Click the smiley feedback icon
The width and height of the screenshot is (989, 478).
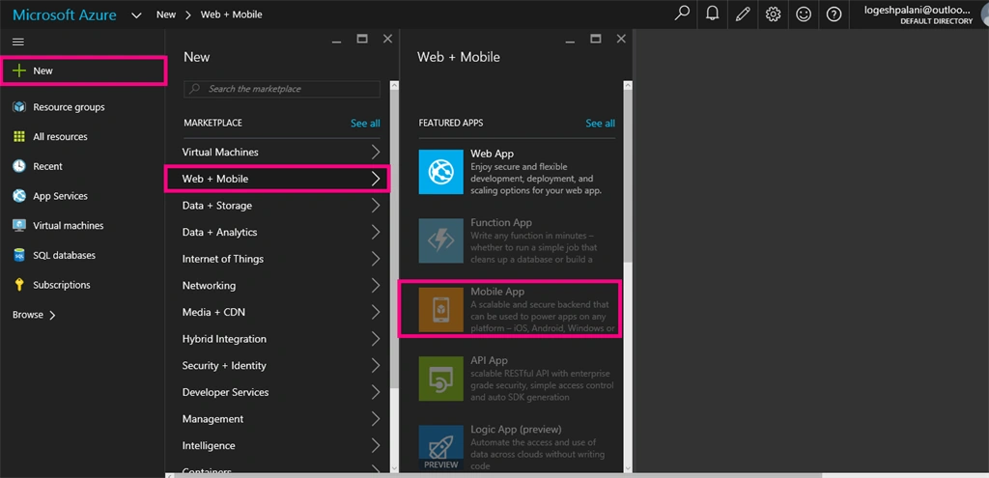[x=803, y=14]
